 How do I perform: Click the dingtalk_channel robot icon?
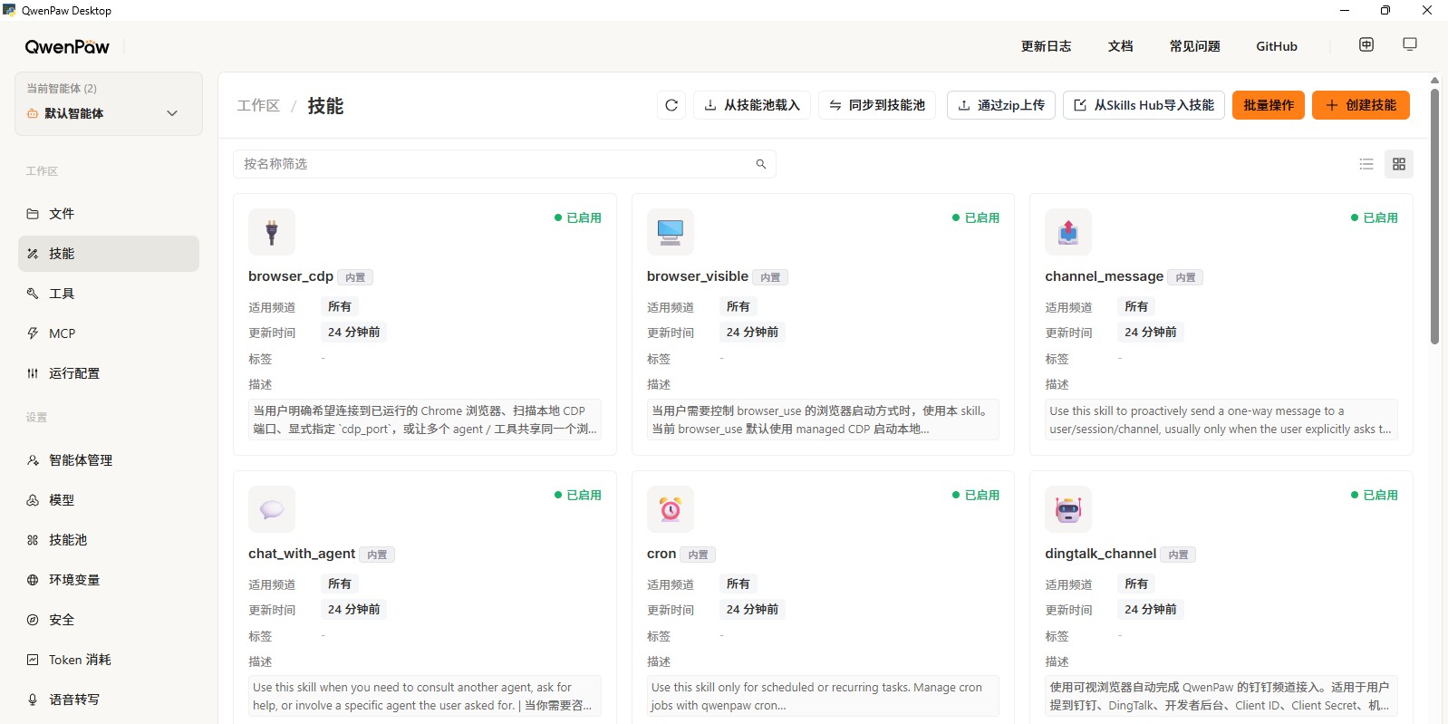pyautogui.click(x=1068, y=509)
